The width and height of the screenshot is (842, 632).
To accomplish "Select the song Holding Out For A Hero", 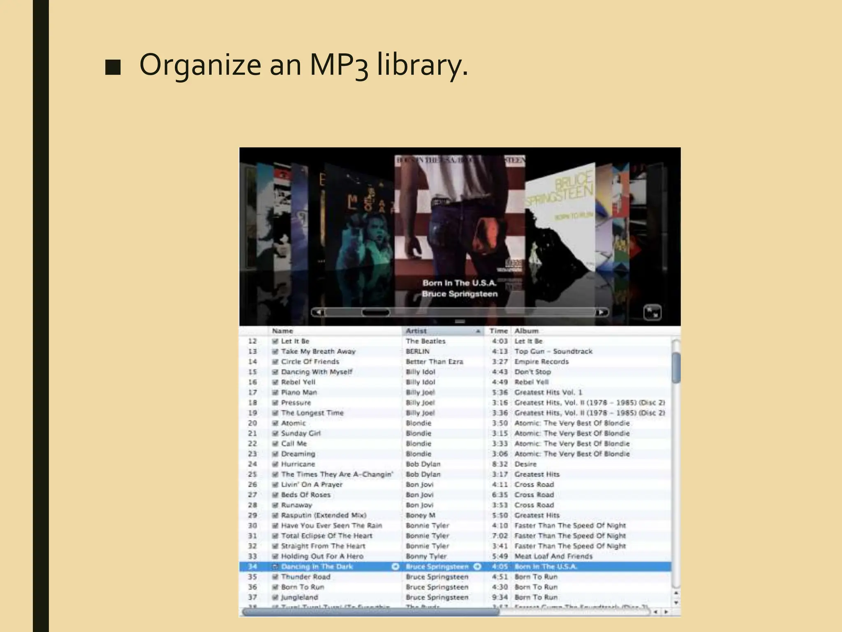I will click(x=322, y=556).
